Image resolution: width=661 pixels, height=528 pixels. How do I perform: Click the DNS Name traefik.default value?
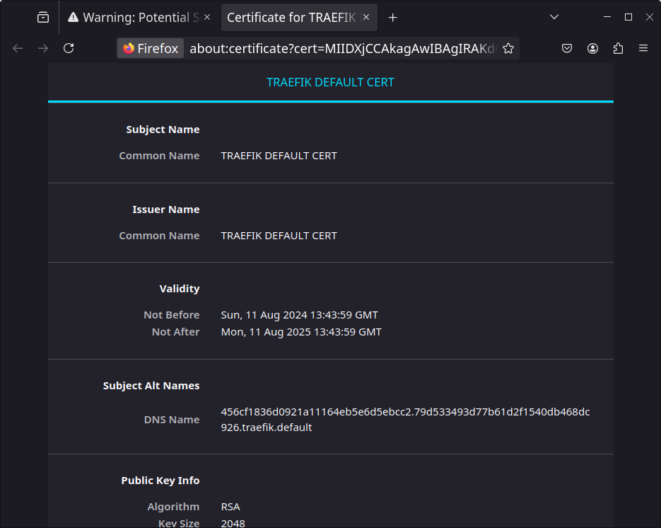click(x=405, y=420)
